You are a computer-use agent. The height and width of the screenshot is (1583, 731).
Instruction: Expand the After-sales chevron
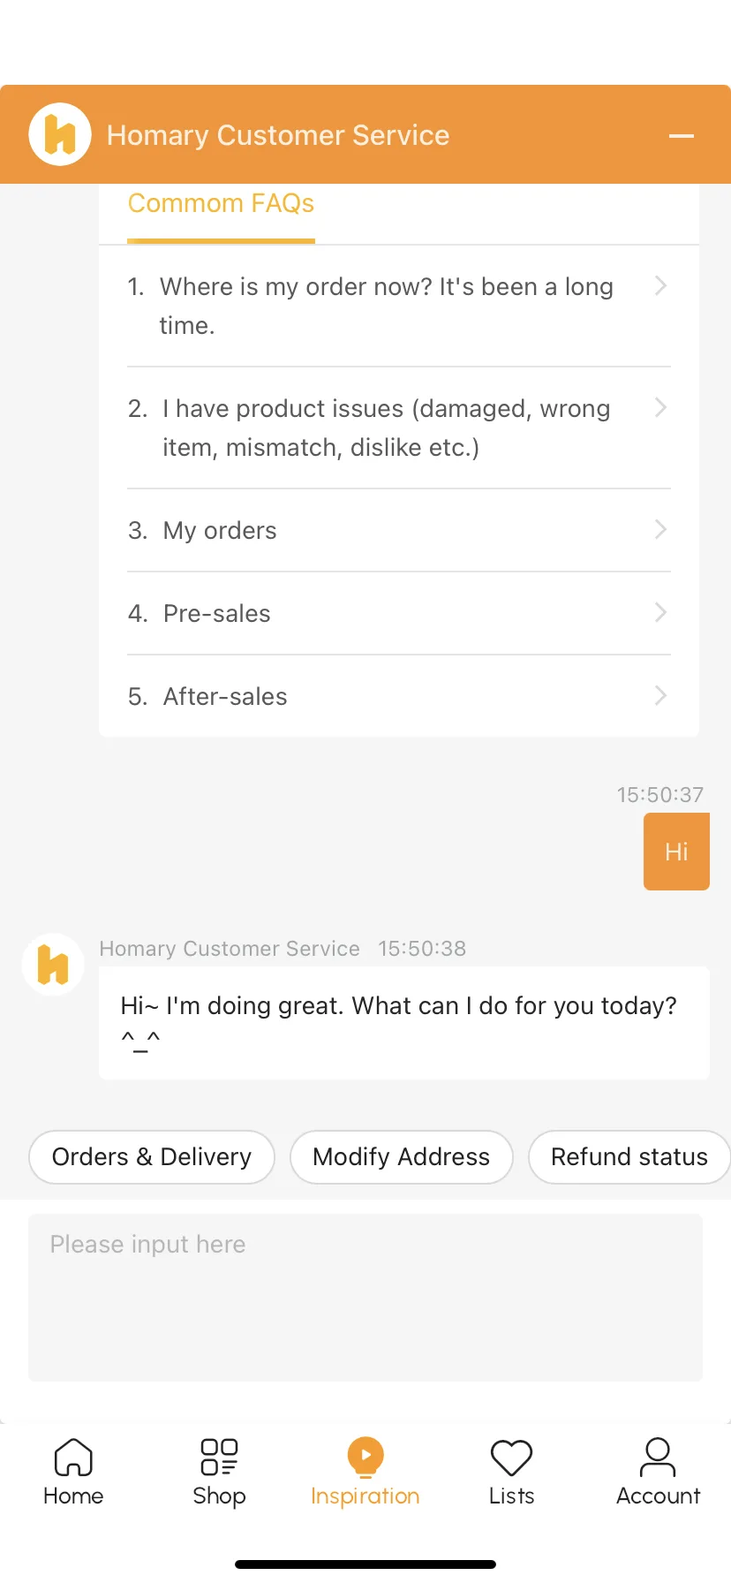[660, 695]
